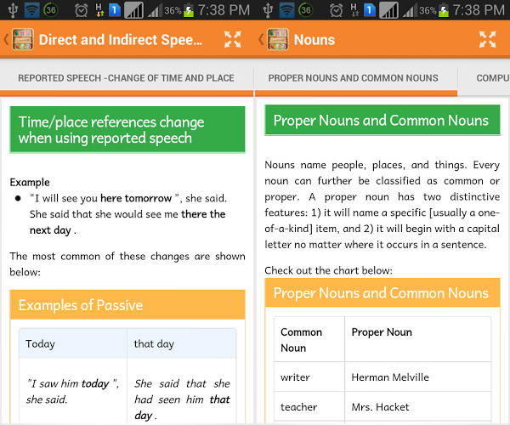This screenshot has height=425, width=510.
Task: Tap the USB icon in right status bar
Action: [x=268, y=9]
